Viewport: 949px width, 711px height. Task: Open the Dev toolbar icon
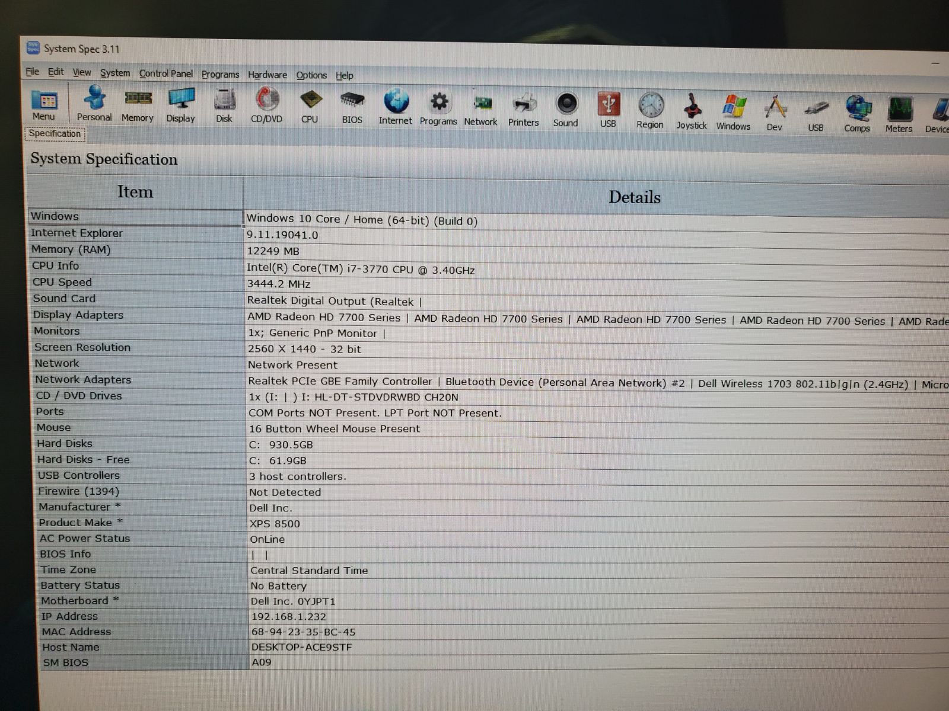[x=775, y=113]
